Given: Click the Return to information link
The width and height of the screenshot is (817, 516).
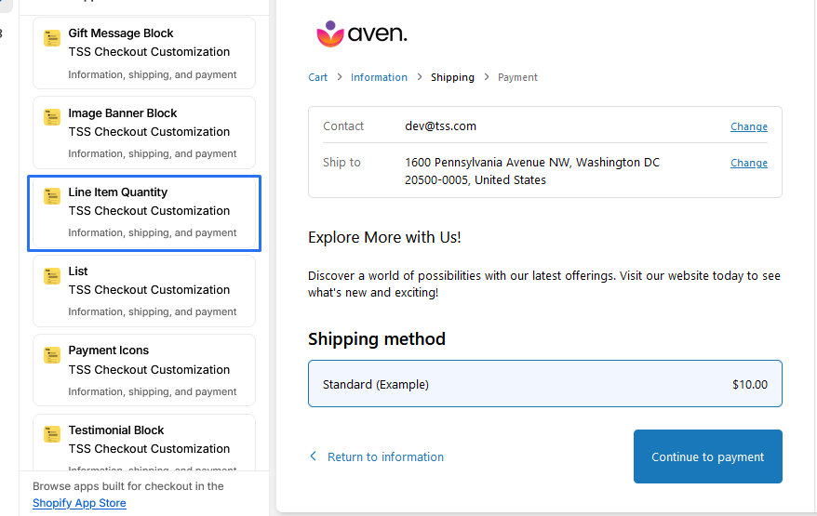Looking at the screenshot, I should (385, 456).
